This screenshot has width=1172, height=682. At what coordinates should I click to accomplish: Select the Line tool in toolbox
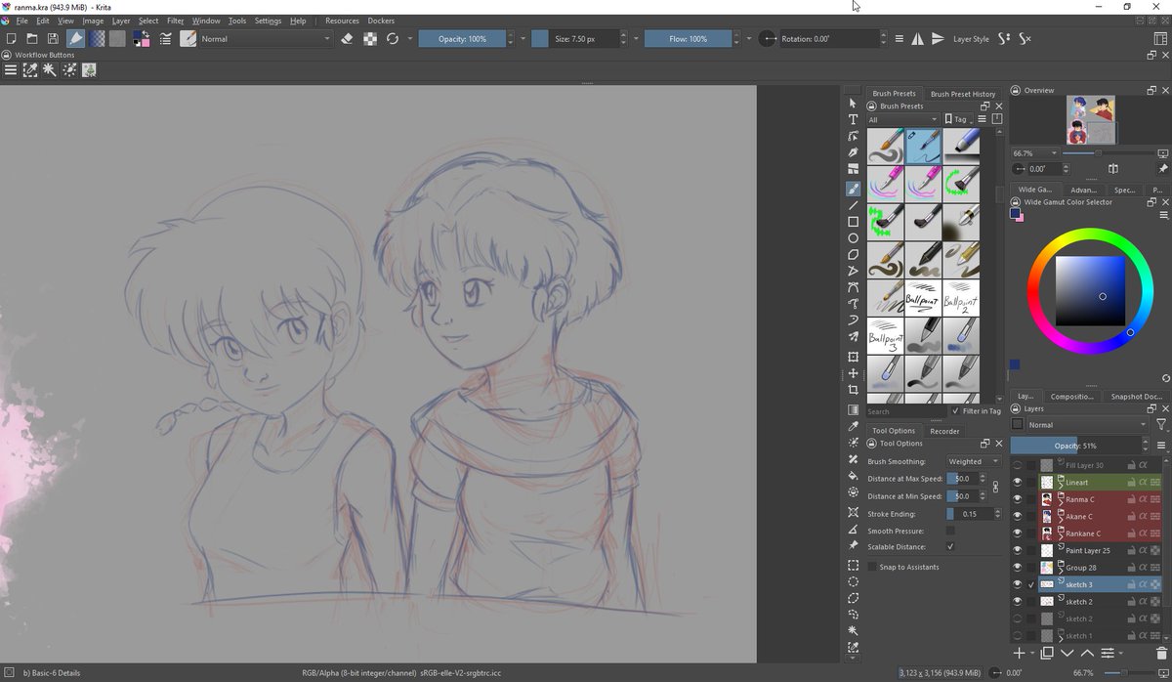[x=853, y=205]
